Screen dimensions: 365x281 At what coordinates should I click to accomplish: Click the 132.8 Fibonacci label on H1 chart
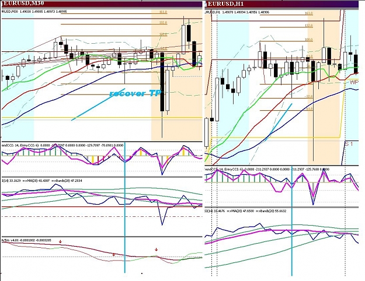[309, 26]
